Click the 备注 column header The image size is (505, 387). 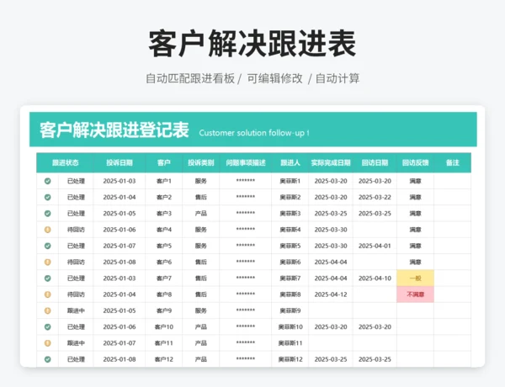453,162
